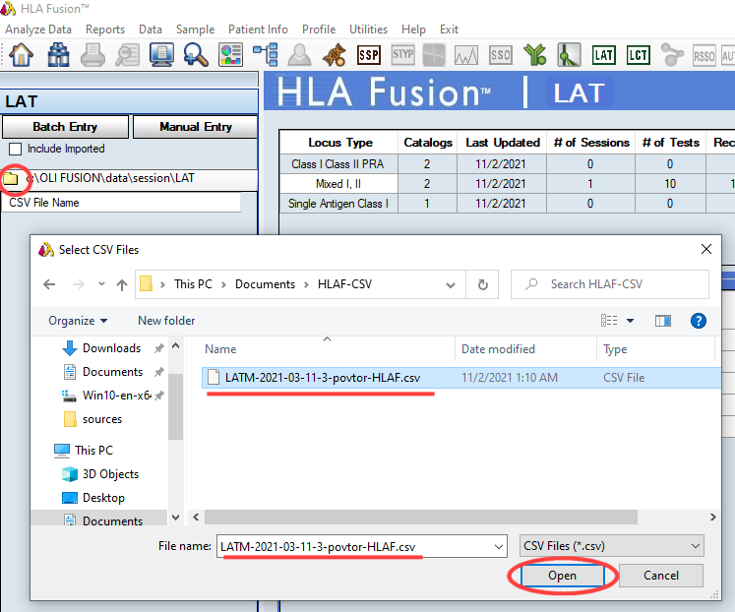Open the print preview magnifier-page icon
This screenshot has width=735, height=612.
tap(128, 55)
